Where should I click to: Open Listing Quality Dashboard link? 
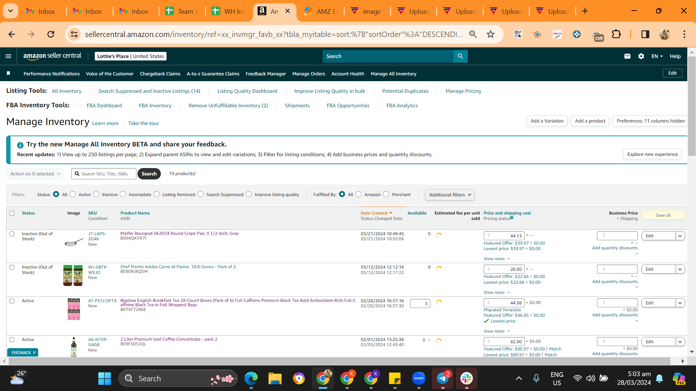click(x=247, y=91)
